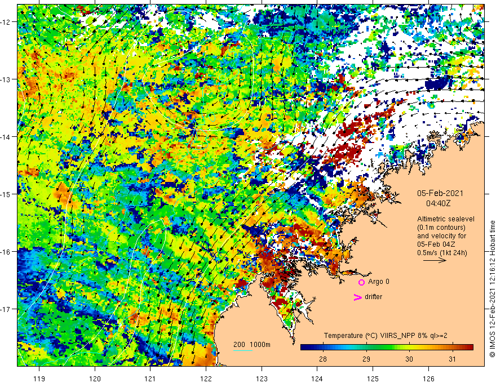Click the temperature color bar
This screenshot has width=496, height=383.
[x=387, y=348]
